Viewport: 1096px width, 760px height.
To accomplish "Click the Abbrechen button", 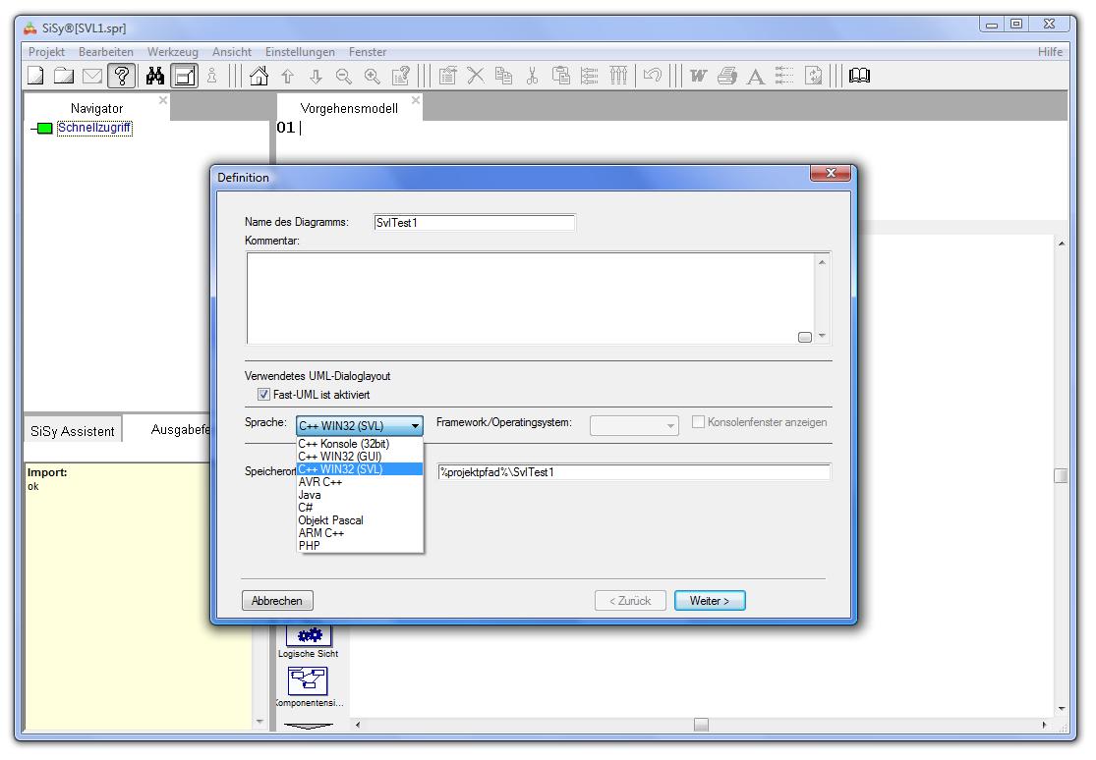I will click(276, 601).
